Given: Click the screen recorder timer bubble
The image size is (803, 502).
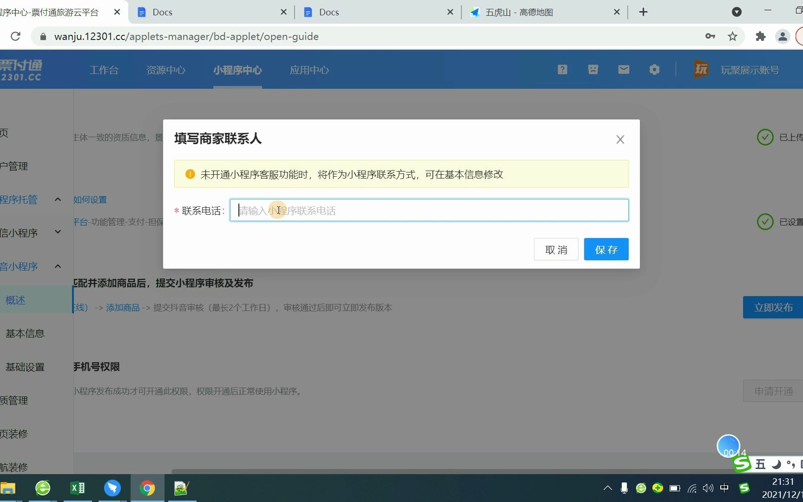Looking at the screenshot, I should tap(728, 446).
